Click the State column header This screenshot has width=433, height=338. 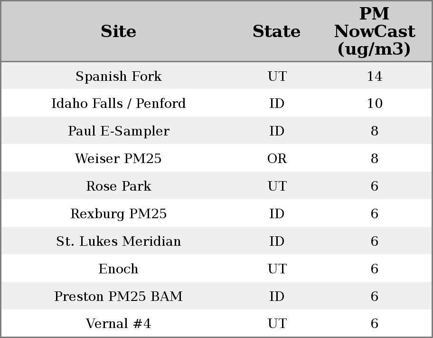(x=276, y=31)
